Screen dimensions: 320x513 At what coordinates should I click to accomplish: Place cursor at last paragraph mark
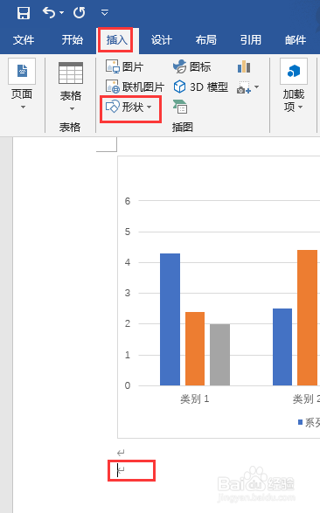(x=121, y=470)
